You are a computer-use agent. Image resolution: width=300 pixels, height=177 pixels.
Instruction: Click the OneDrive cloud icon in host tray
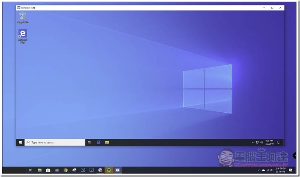(x=263, y=170)
